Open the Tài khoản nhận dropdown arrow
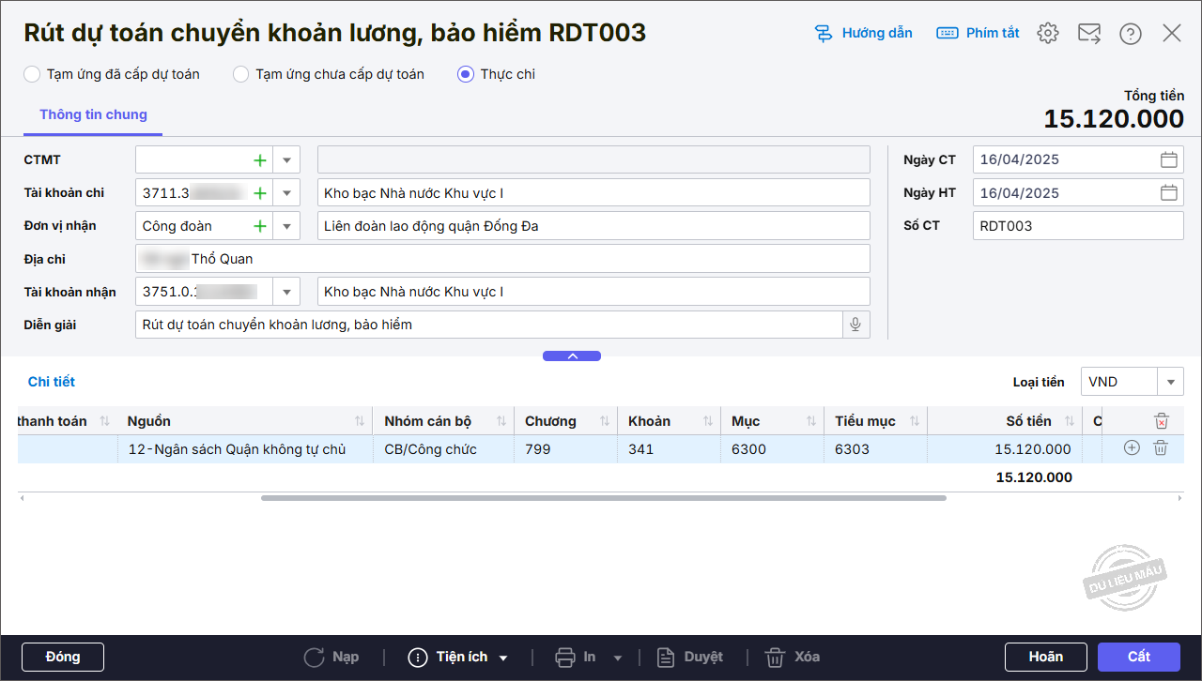 [x=286, y=292]
